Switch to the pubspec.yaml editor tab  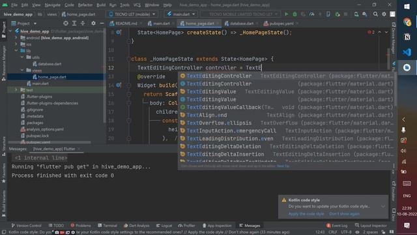(281, 23)
